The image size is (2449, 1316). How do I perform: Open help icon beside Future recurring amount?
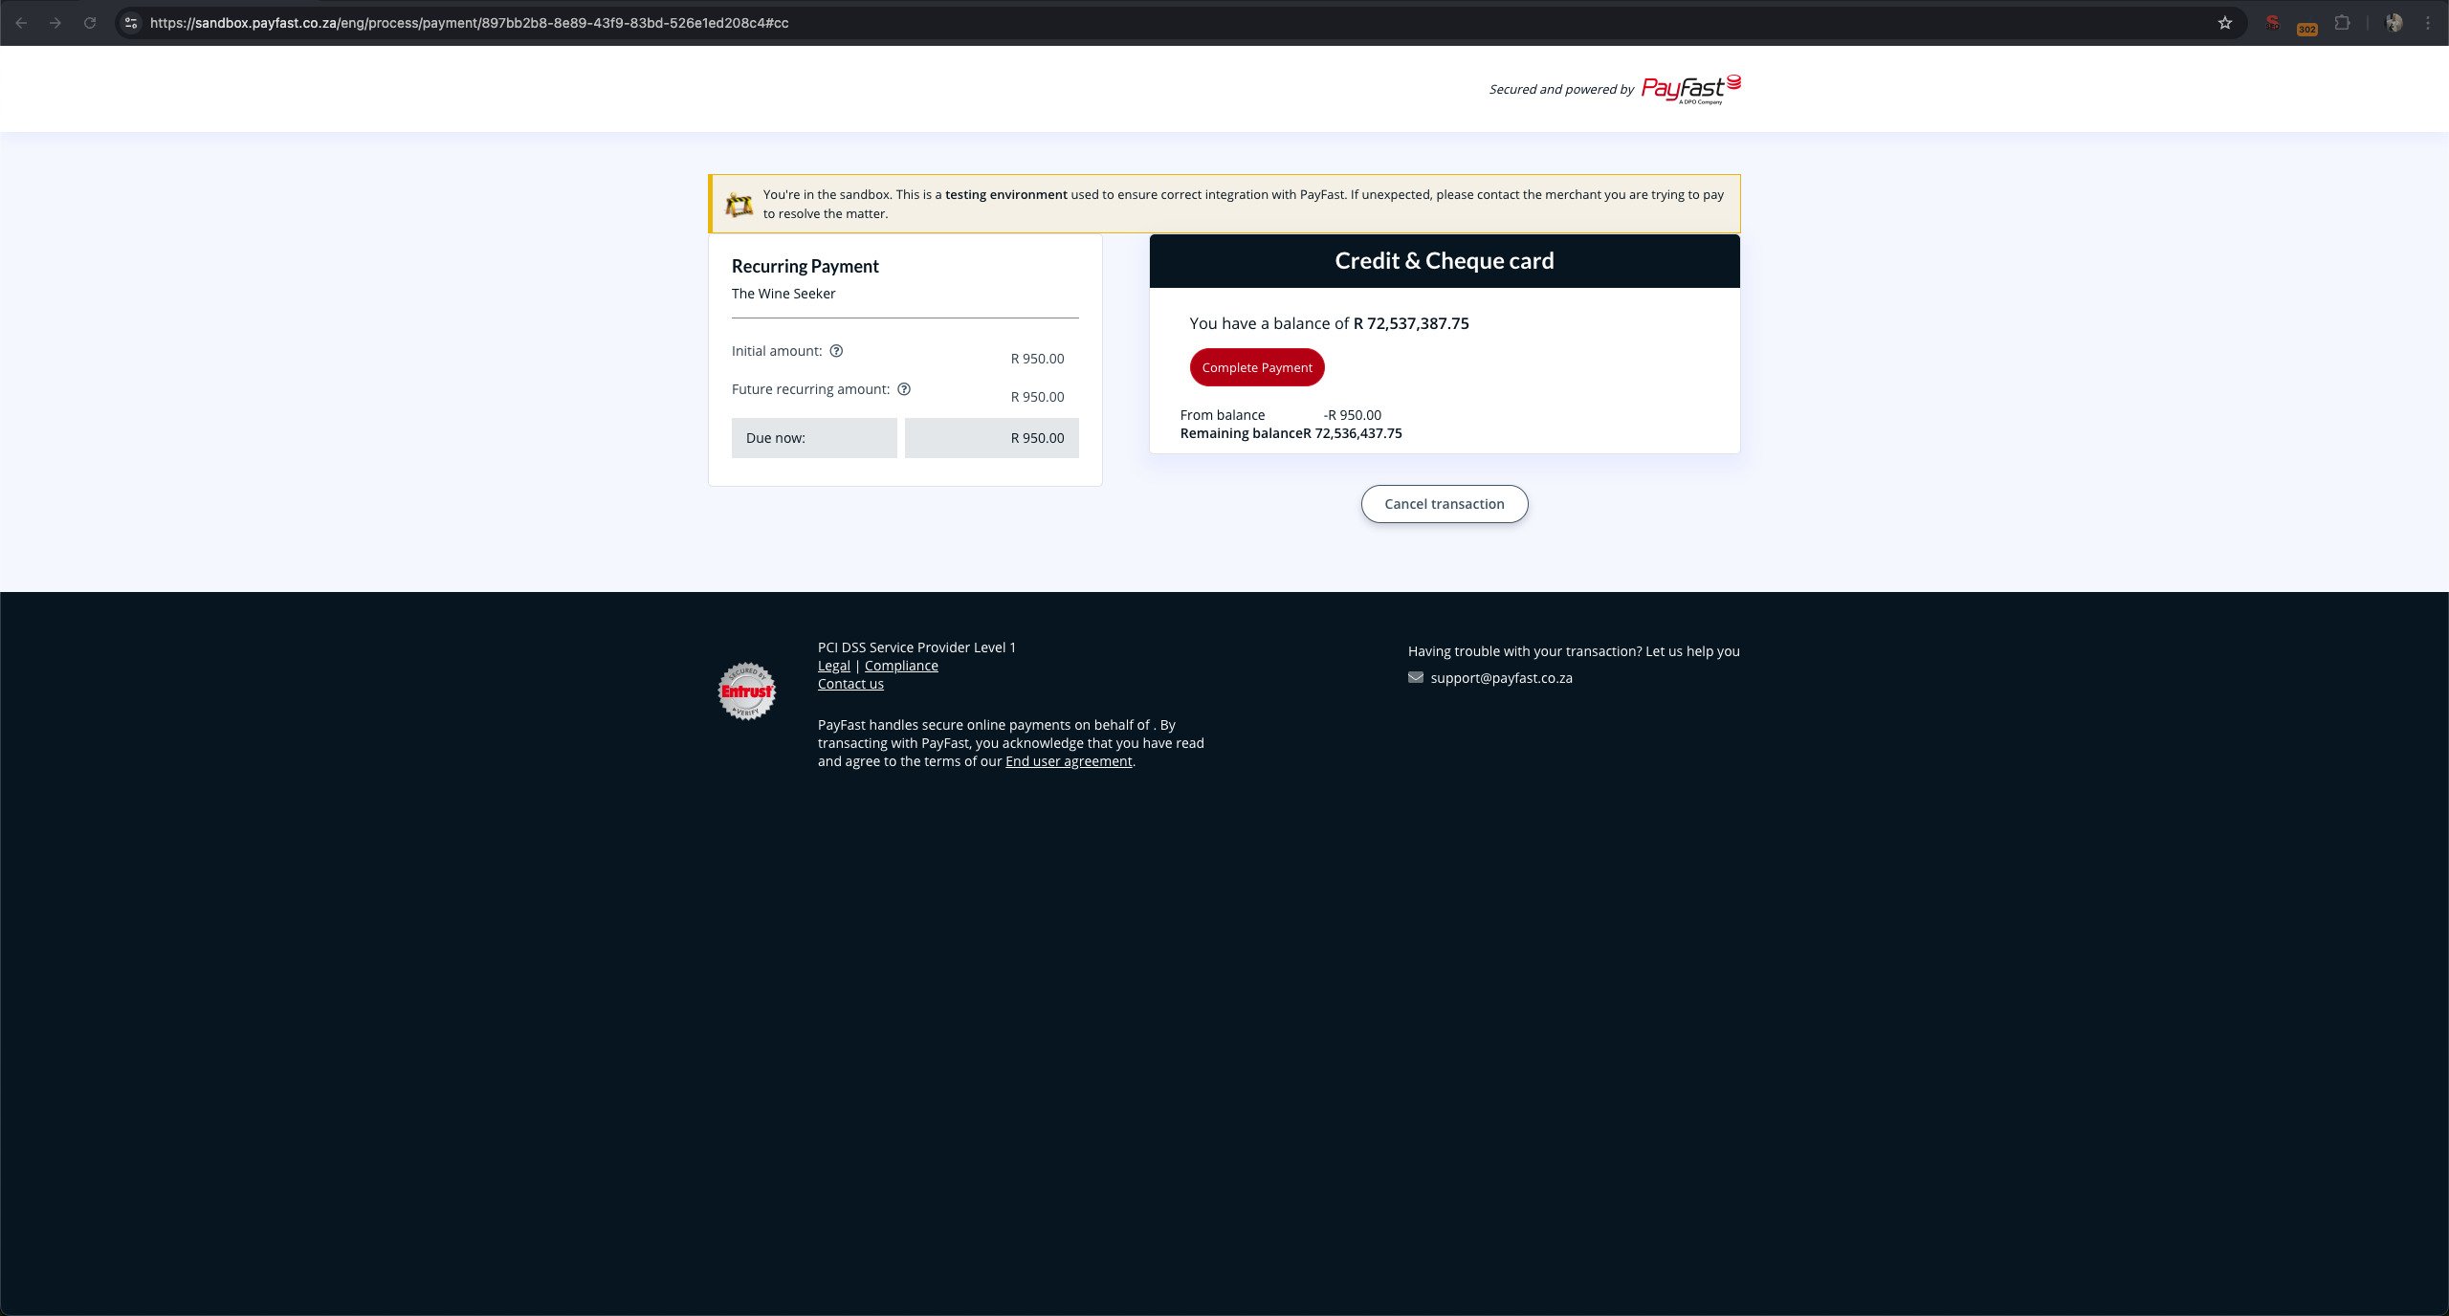coord(904,389)
